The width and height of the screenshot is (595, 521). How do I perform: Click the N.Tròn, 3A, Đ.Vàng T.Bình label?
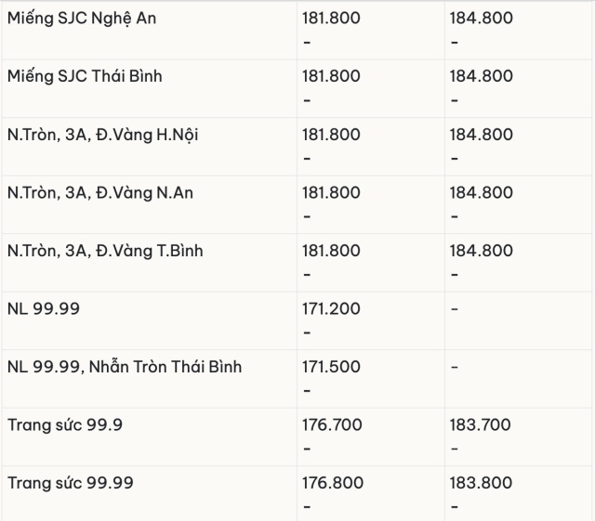[x=105, y=251]
